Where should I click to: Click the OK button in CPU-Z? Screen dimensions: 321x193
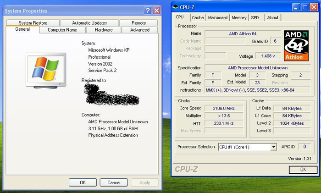(x=303, y=170)
